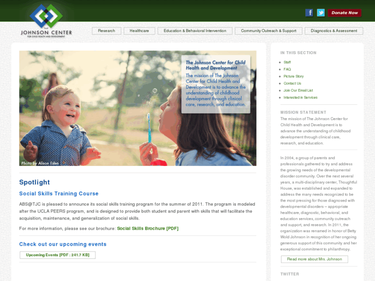Click the 'Photo by Alison Eden' caption

(x=40, y=163)
